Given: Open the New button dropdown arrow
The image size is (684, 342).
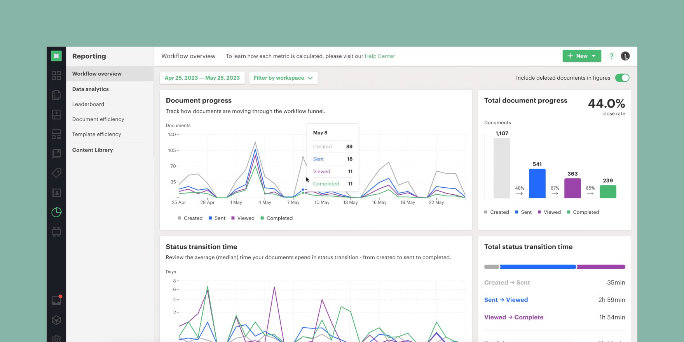Looking at the screenshot, I should click(x=594, y=56).
